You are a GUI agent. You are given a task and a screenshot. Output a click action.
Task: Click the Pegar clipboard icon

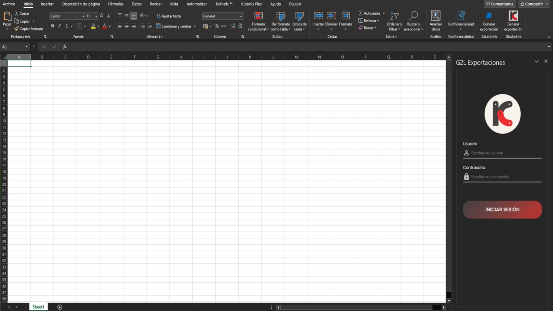(7, 16)
